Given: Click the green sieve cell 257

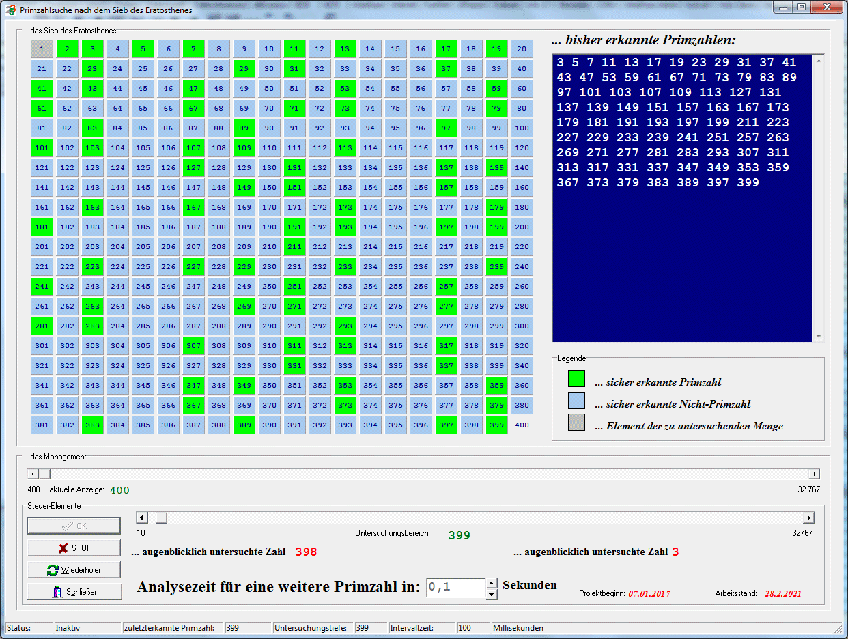Looking at the screenshot, I should tap(447, 287).
